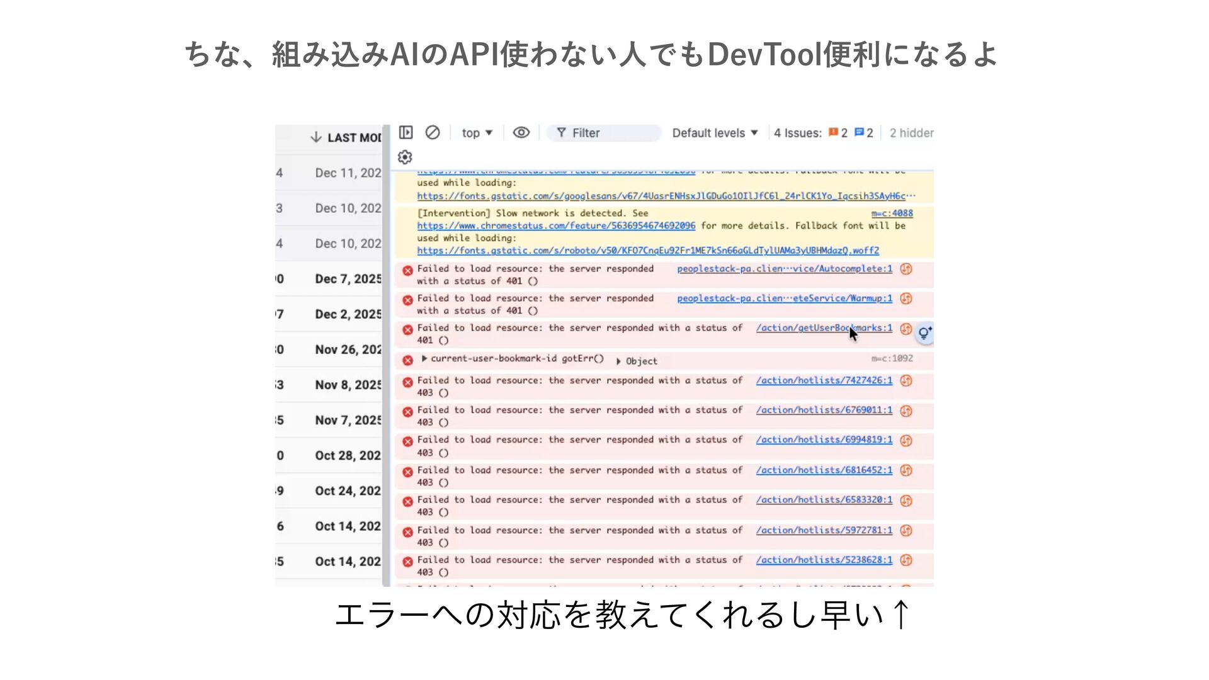This screenshot has width=1209, height=680.
Task: Toggle the live expression eye icon
Action: tap(521, 132)
